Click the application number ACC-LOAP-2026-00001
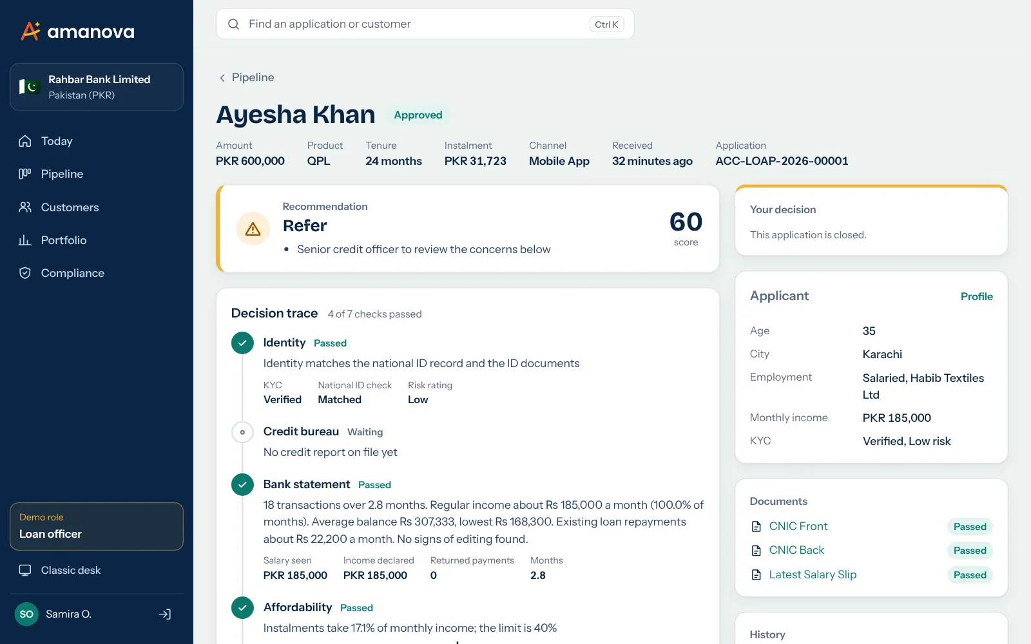 [782, 161]
